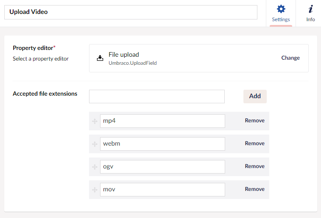Select the File upload editor title
Screen dimensions: 321x218
click(x=124, y=55)
